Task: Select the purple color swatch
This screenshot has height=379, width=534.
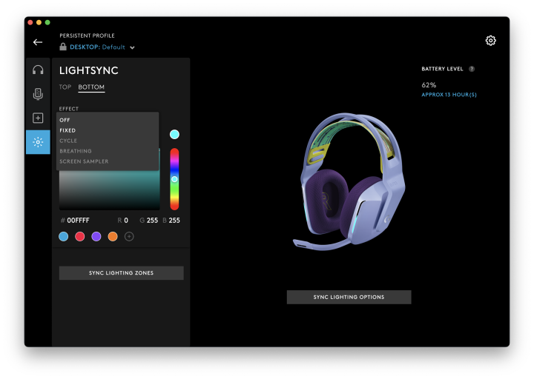Action: 96,236
